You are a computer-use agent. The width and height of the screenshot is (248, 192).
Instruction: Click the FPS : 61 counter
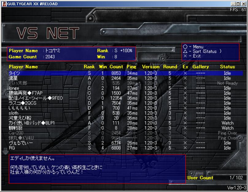(x=238, y=10)
